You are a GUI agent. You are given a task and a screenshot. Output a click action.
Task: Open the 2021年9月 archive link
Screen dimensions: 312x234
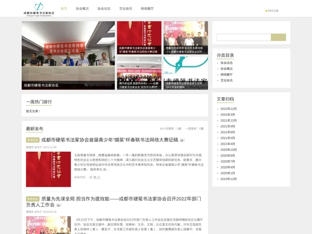pos(227,127)
